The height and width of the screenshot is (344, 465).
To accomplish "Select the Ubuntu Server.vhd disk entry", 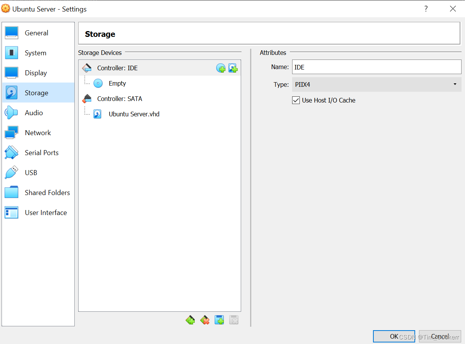I will click(x=159, y=114).
